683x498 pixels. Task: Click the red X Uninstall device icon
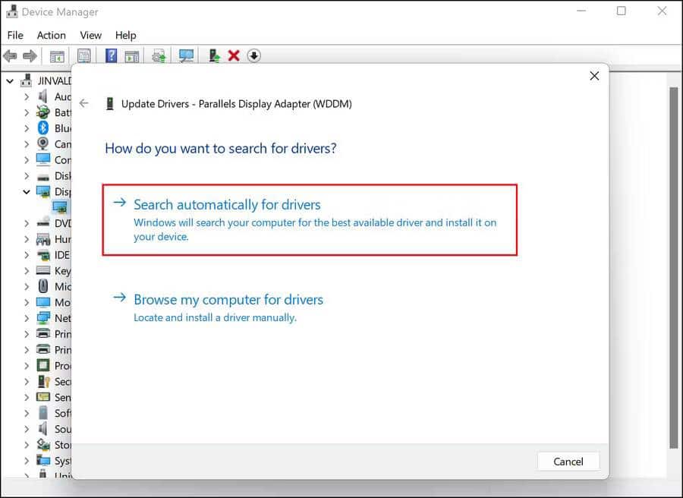coord(233,55)
